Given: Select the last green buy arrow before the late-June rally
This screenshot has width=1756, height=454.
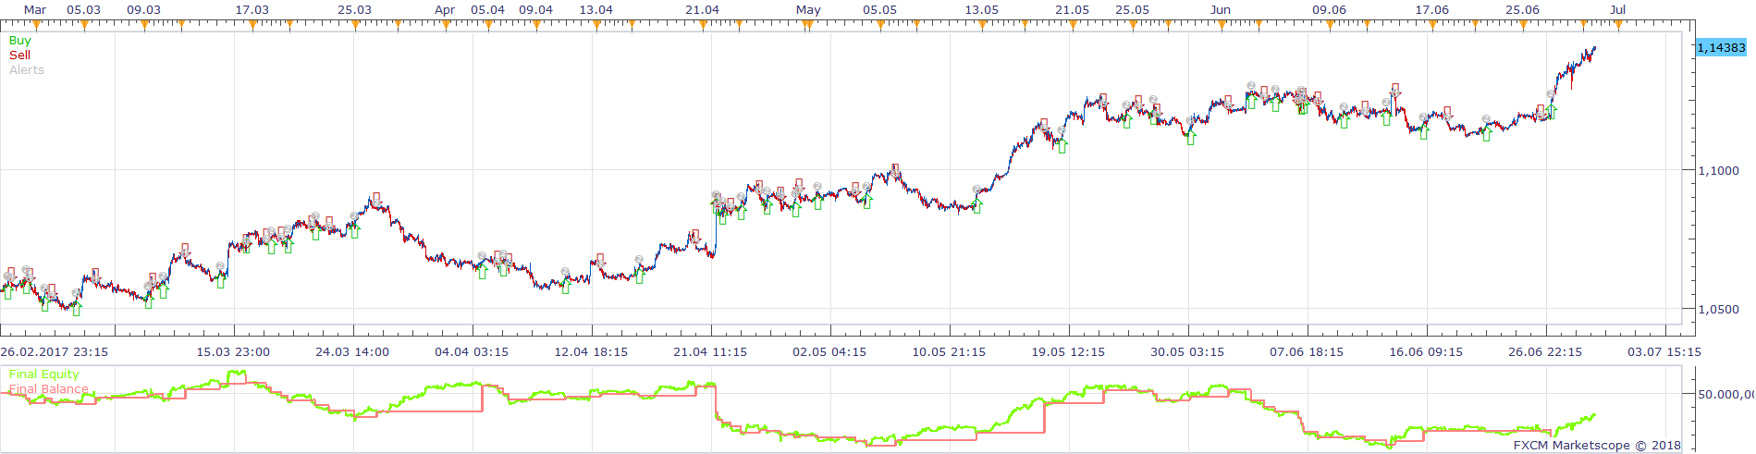Looking at the screenshot, I should tap(1552, 112).
